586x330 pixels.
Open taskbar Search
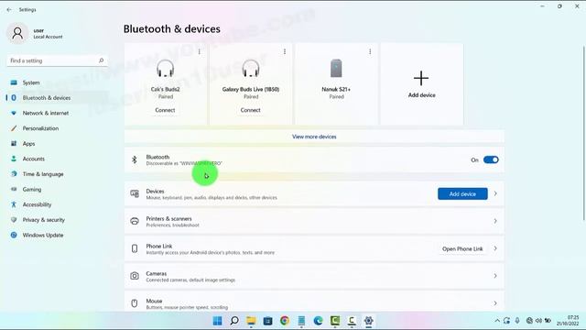(234, 321)
